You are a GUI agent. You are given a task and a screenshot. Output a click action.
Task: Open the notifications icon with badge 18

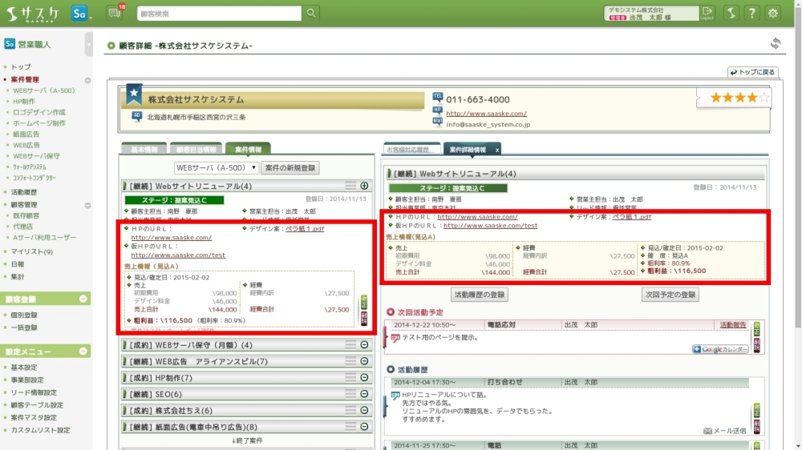(115, 14)
